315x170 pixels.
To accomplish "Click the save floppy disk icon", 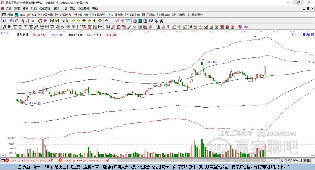I will click(151, 21).
